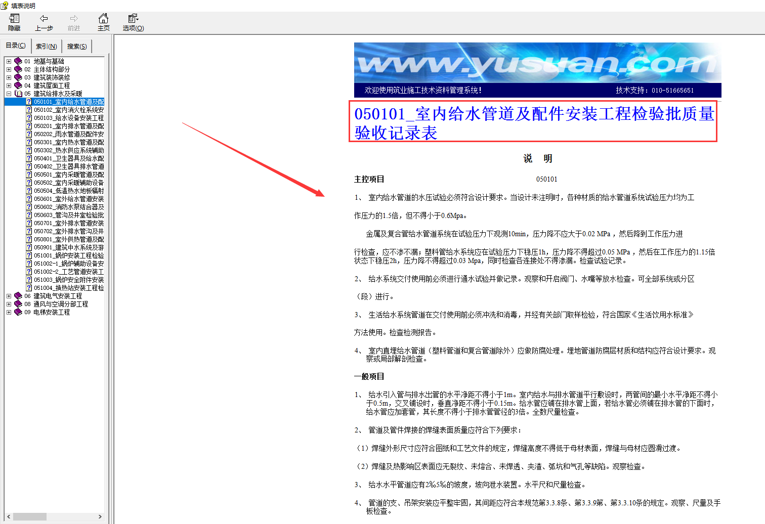The width and height of the screenshot is (765, 524).
Task: Open the 主页 home icon
Action: pos(103,19)
